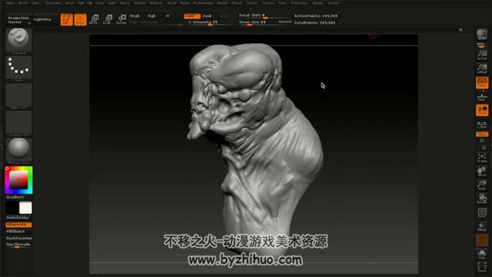Open the Preferences menu

click(x=203, y=3)
